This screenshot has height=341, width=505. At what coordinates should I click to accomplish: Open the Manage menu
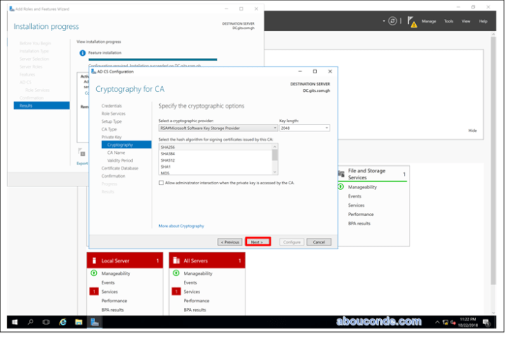pos(429,21)
